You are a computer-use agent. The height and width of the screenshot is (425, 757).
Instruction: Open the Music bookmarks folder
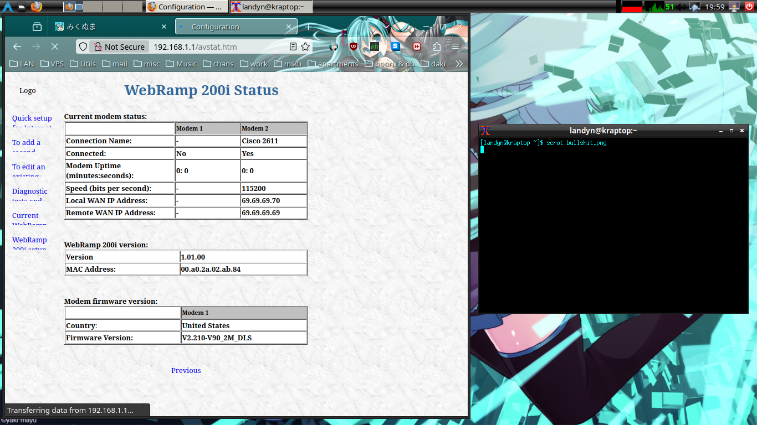(181, 64)
